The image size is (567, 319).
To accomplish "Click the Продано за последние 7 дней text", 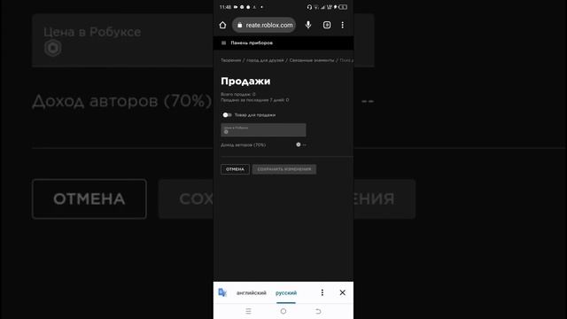I will pyautogui.click(x=254, y=100).
